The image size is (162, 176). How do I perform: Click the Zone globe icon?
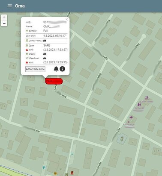pyautogui.click(x=27, y=46)
